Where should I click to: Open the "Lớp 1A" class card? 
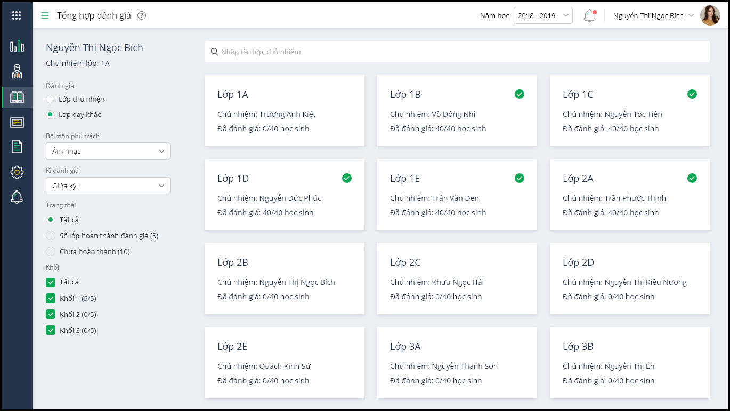(x=285, y=111)
